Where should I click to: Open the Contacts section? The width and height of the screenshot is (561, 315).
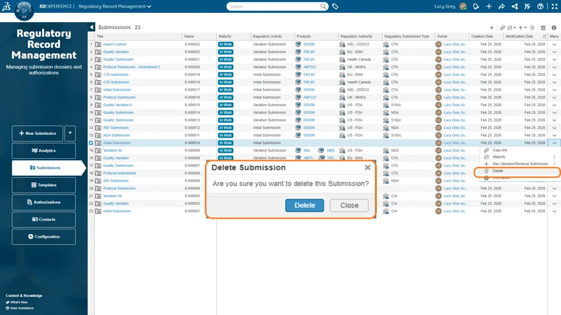click(44, 219)
